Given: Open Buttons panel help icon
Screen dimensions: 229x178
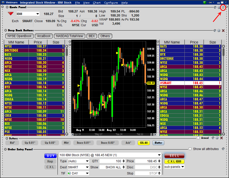Looking at the screenshot, I should pyautogui.click(x=217, y=138).
